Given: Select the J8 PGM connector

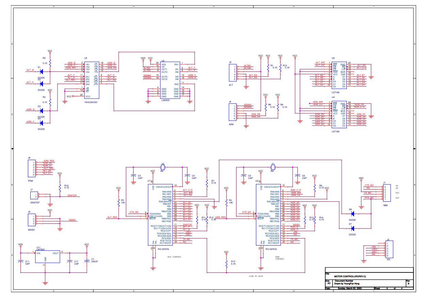Looking at the screenshot, I should [31, 168].
